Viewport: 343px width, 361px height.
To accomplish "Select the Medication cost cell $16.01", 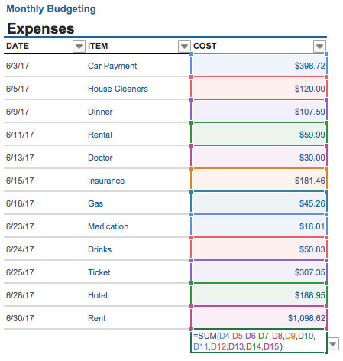I will 259,226.
